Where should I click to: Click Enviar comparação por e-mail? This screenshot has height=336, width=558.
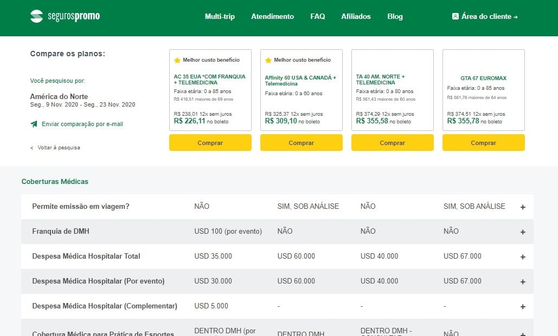coord(82,124)
